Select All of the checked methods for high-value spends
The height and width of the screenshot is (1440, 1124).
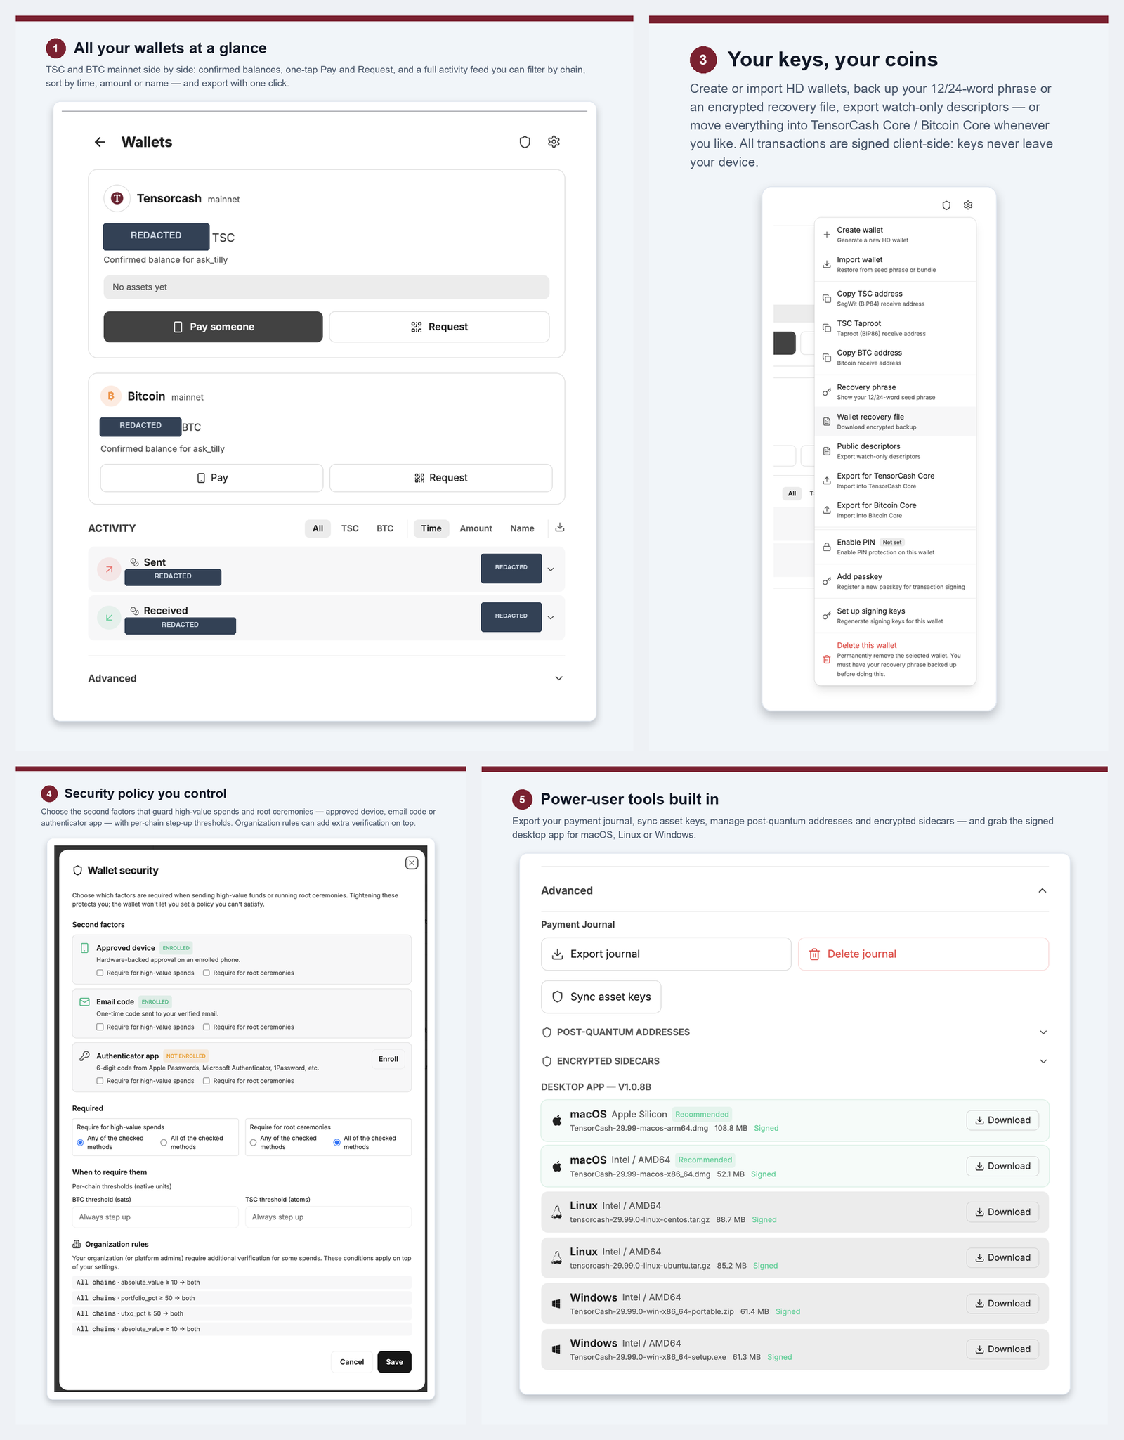tap(164, 1143)
